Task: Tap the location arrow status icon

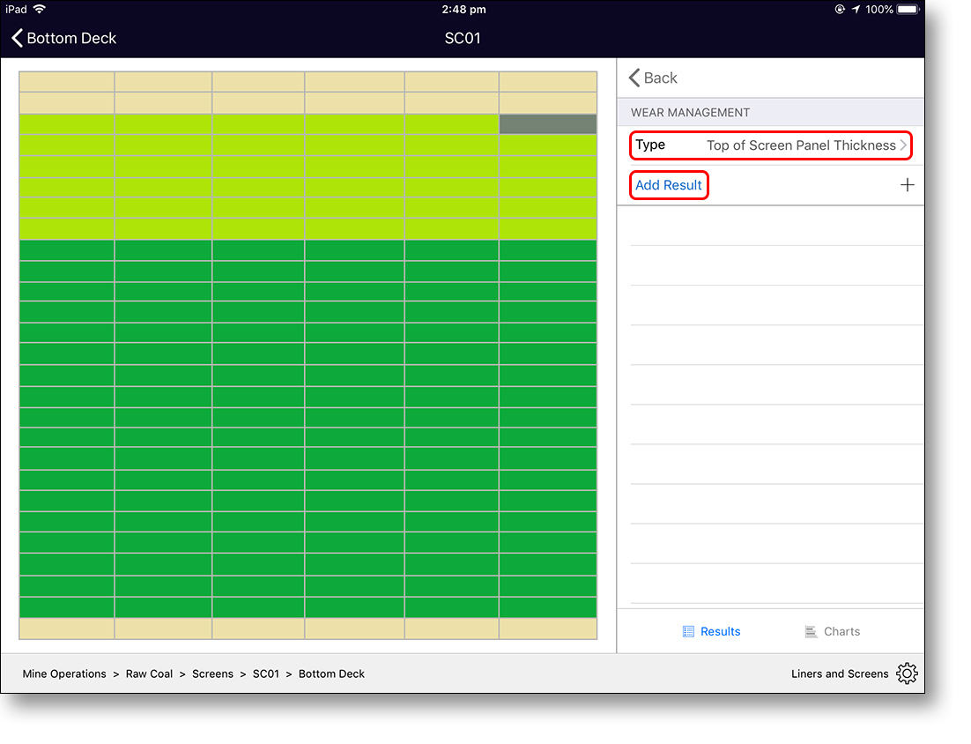Action: pos(856,10)
